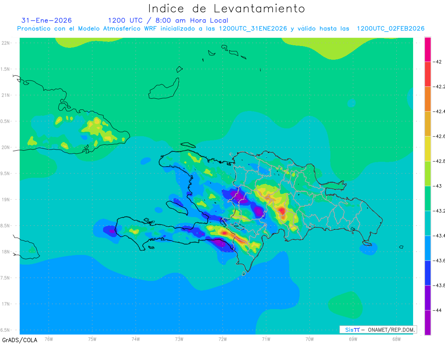Click the magenta swatch above -42
Screen dimensions: 445x344
[428, 49]
